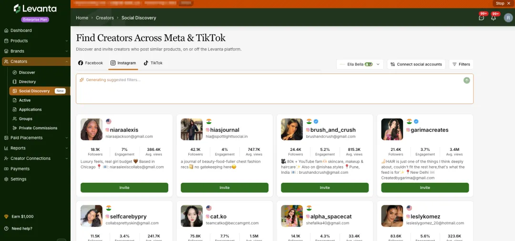Click the Instagram icon beside niaraalexis
515x241 pixels.
107,130
